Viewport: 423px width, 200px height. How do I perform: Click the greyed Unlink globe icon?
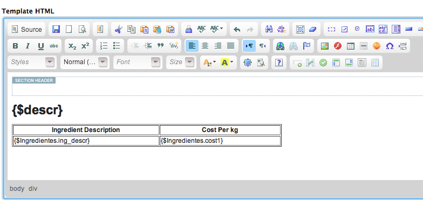(294, 46)
